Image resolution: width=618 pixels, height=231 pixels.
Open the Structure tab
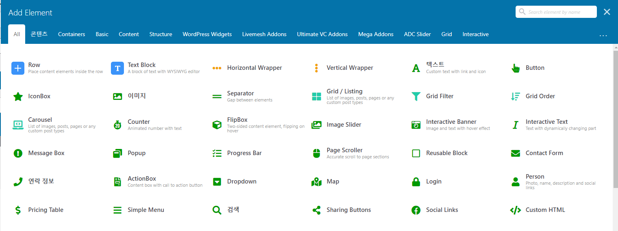[x=161, y=34]
